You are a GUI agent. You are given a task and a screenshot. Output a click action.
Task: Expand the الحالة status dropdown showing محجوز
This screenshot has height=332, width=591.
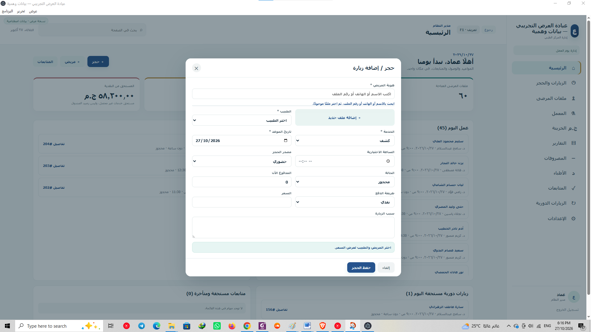pos(345,182)
